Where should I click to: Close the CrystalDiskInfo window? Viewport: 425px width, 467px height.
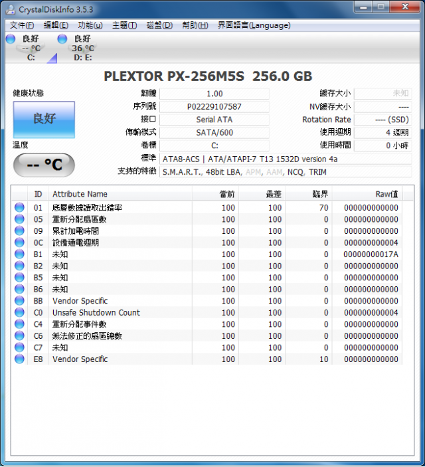pyautogui.click(x=405, y=7)
